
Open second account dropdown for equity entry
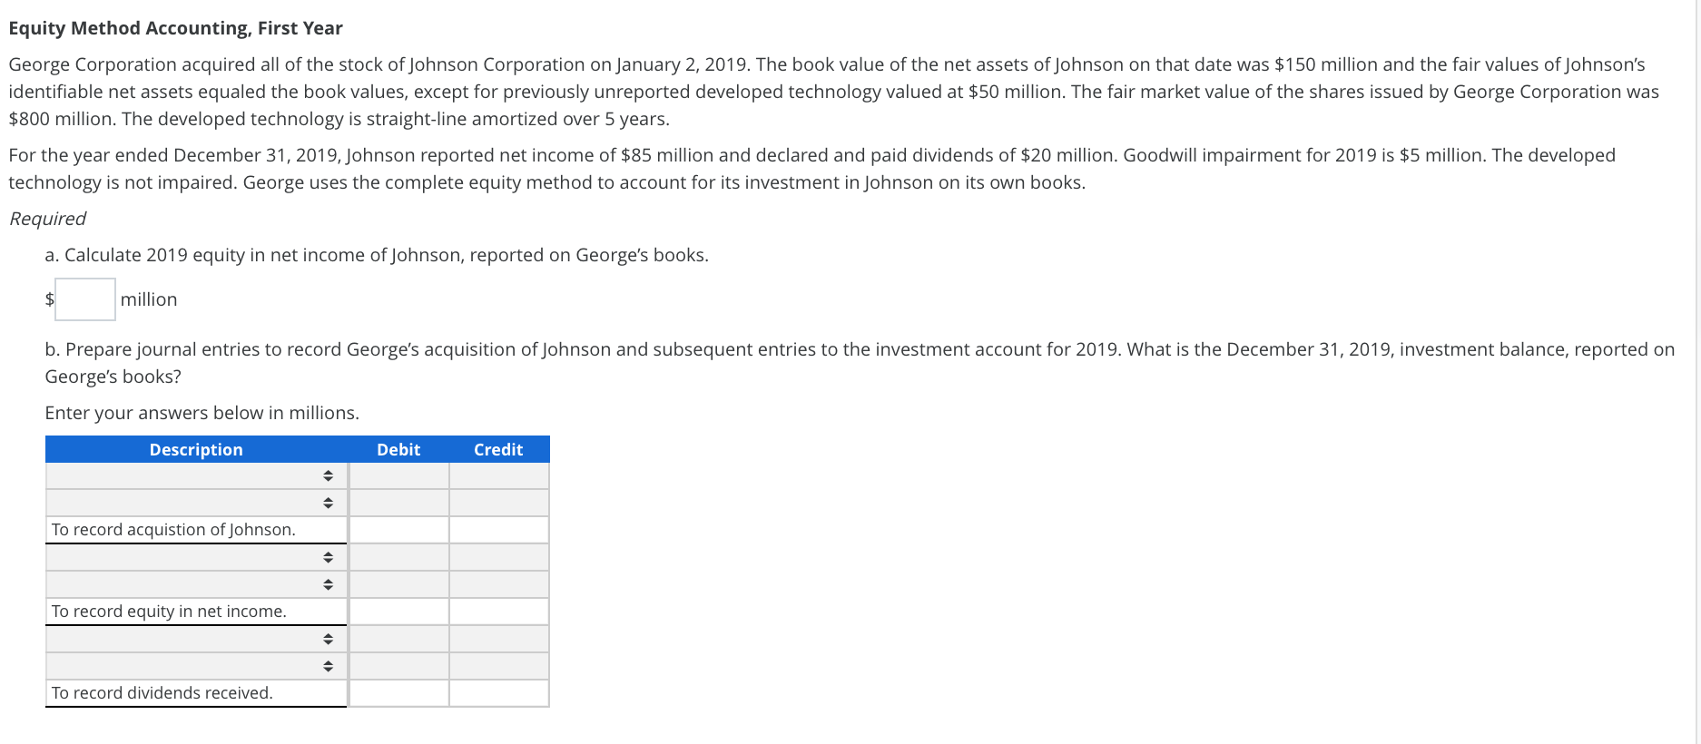(x=327, y=583)
